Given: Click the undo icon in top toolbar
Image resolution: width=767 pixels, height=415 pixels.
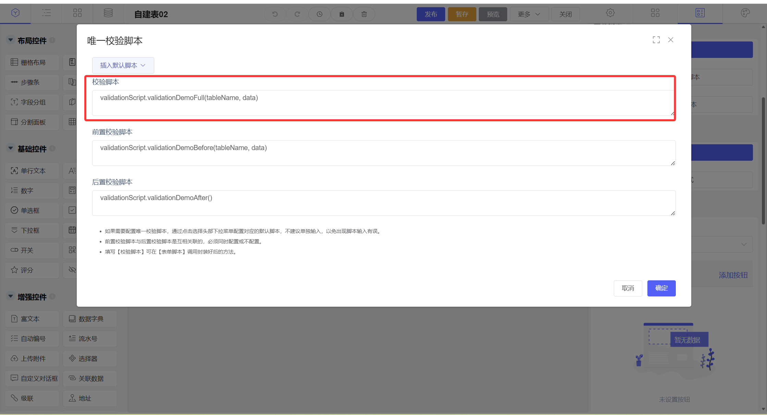Looking at the screenshot, I should point(275,14).
